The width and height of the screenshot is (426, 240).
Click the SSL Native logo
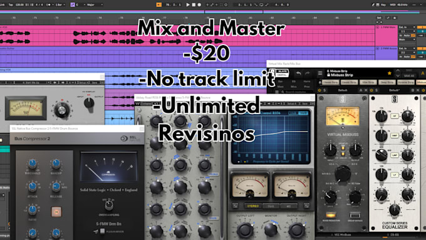131,138
